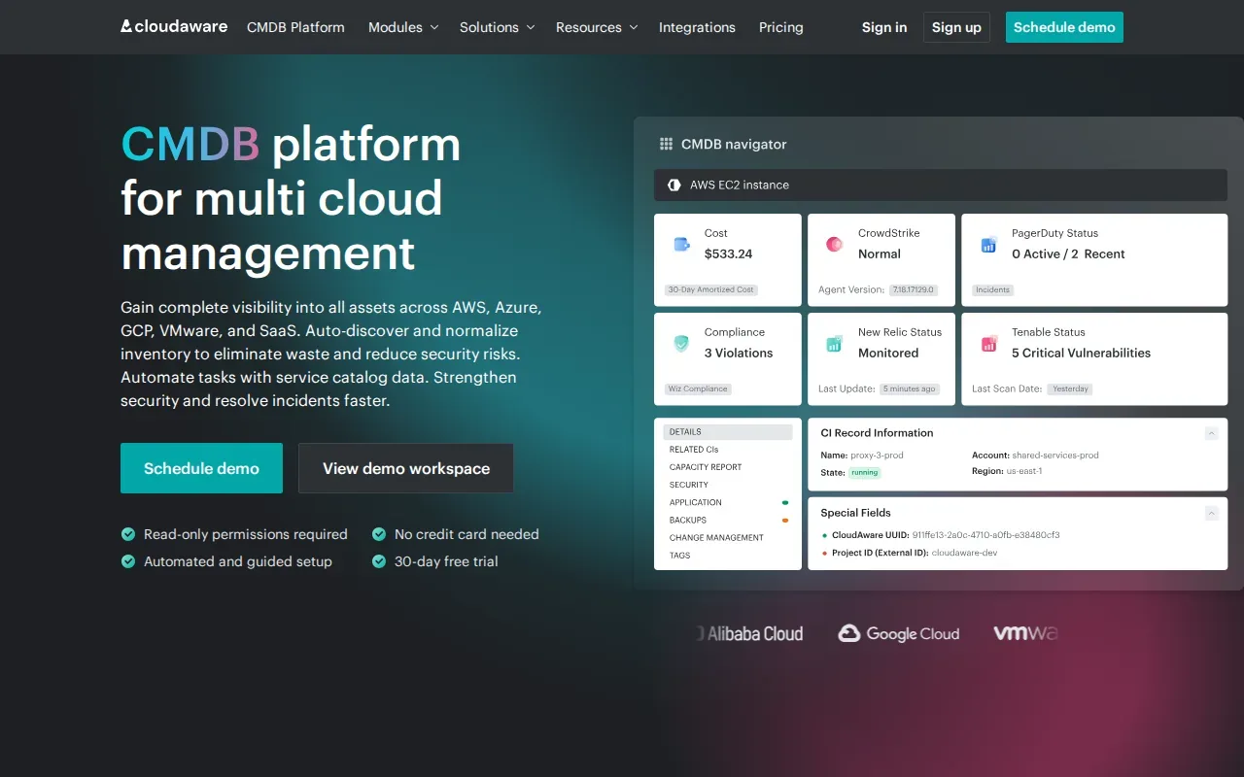Screen dimensions: 1244x777
Task: Click the AWS EC2 instance half-circle icon
Action: pyautogui.click(x=674, y=185)
